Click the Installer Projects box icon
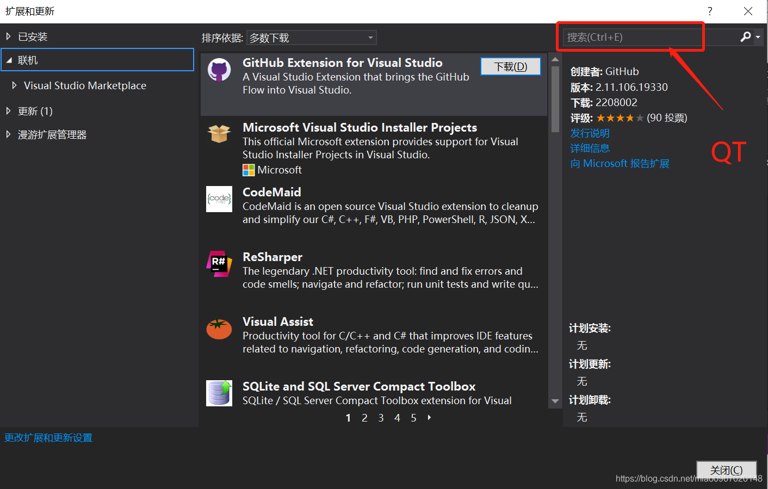This screenshot has height=489, width=768. coord(219,134)
